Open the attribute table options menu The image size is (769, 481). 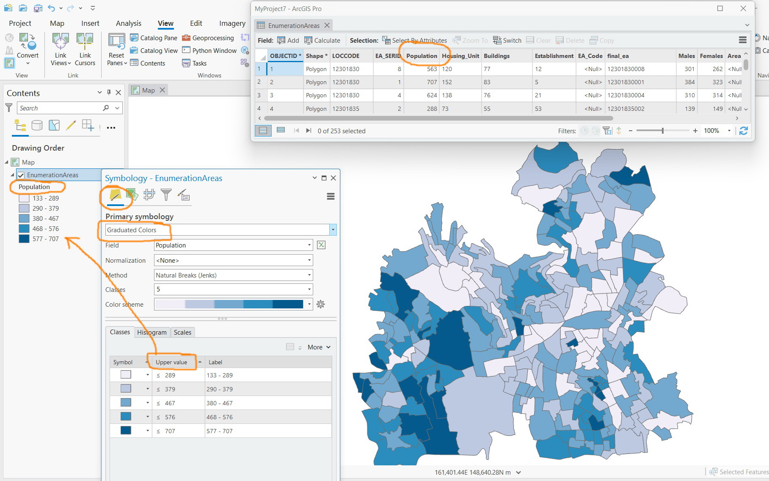pos(742,40)
